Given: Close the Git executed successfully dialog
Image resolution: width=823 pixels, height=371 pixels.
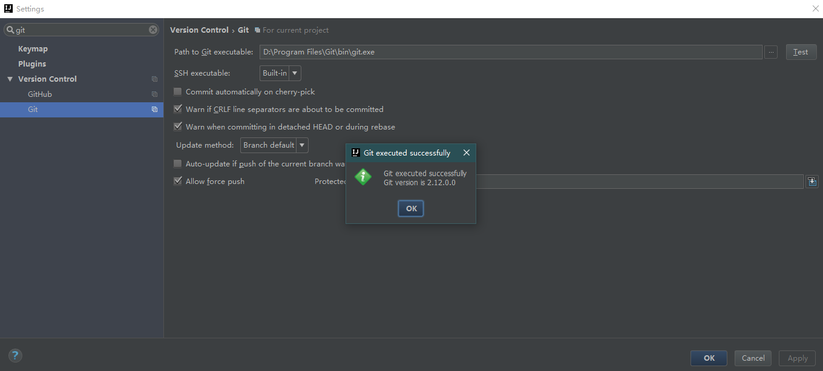Looking at the screenshot, I should [x=467, y=153].
